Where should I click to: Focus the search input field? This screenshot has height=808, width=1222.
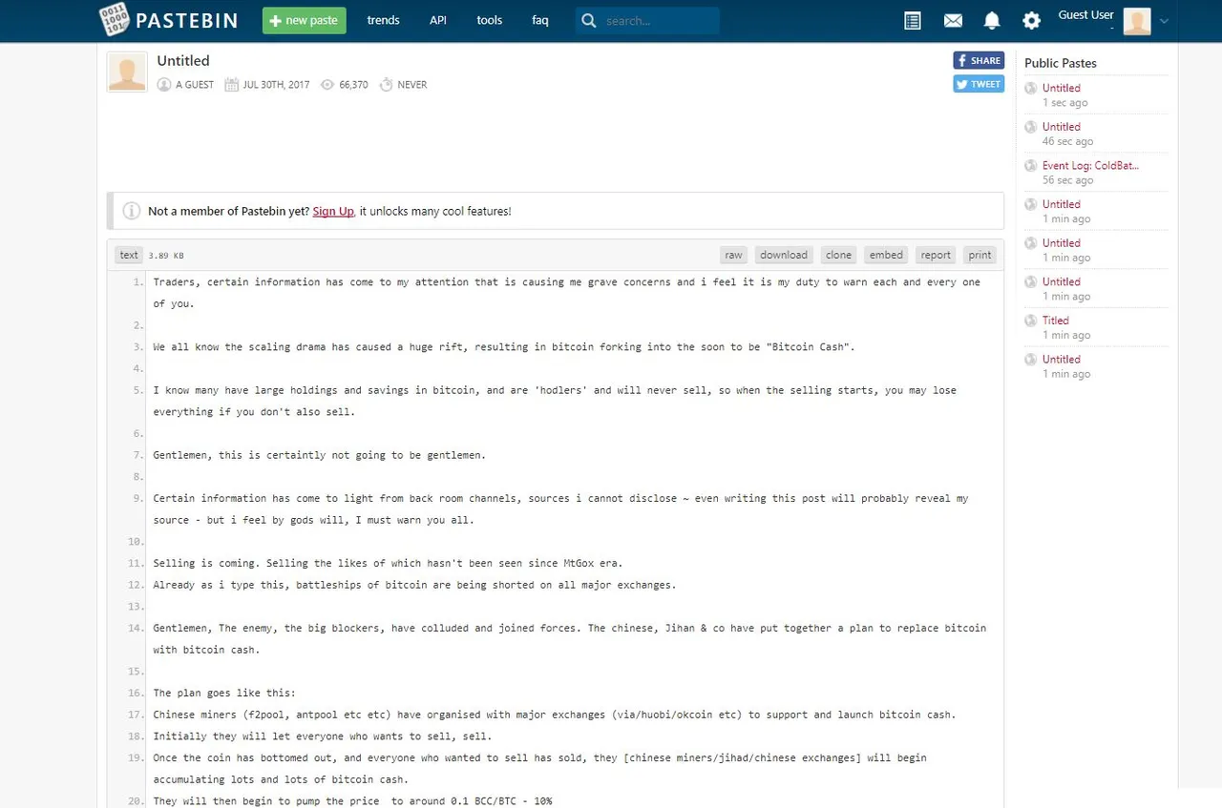click(659, 20)
